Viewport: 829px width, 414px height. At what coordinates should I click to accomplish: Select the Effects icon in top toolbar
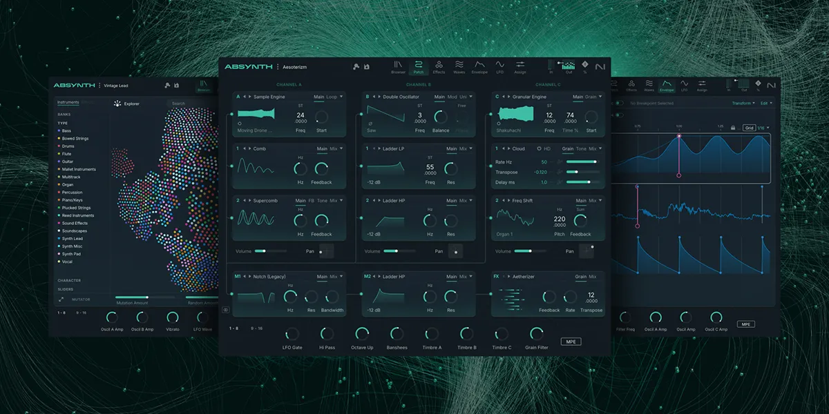click(x=439, y=64)
